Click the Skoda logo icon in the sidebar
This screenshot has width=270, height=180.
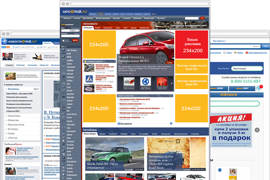tap(64, 158)
